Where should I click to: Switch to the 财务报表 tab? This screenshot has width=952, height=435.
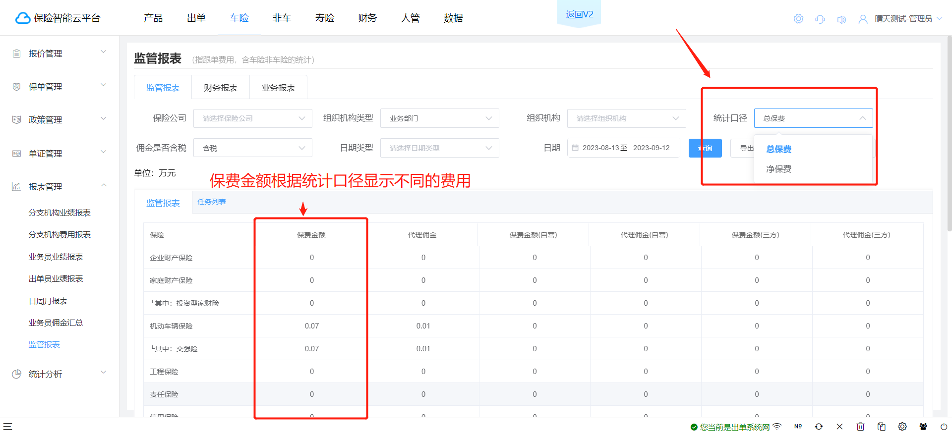(x=221, y=88)
